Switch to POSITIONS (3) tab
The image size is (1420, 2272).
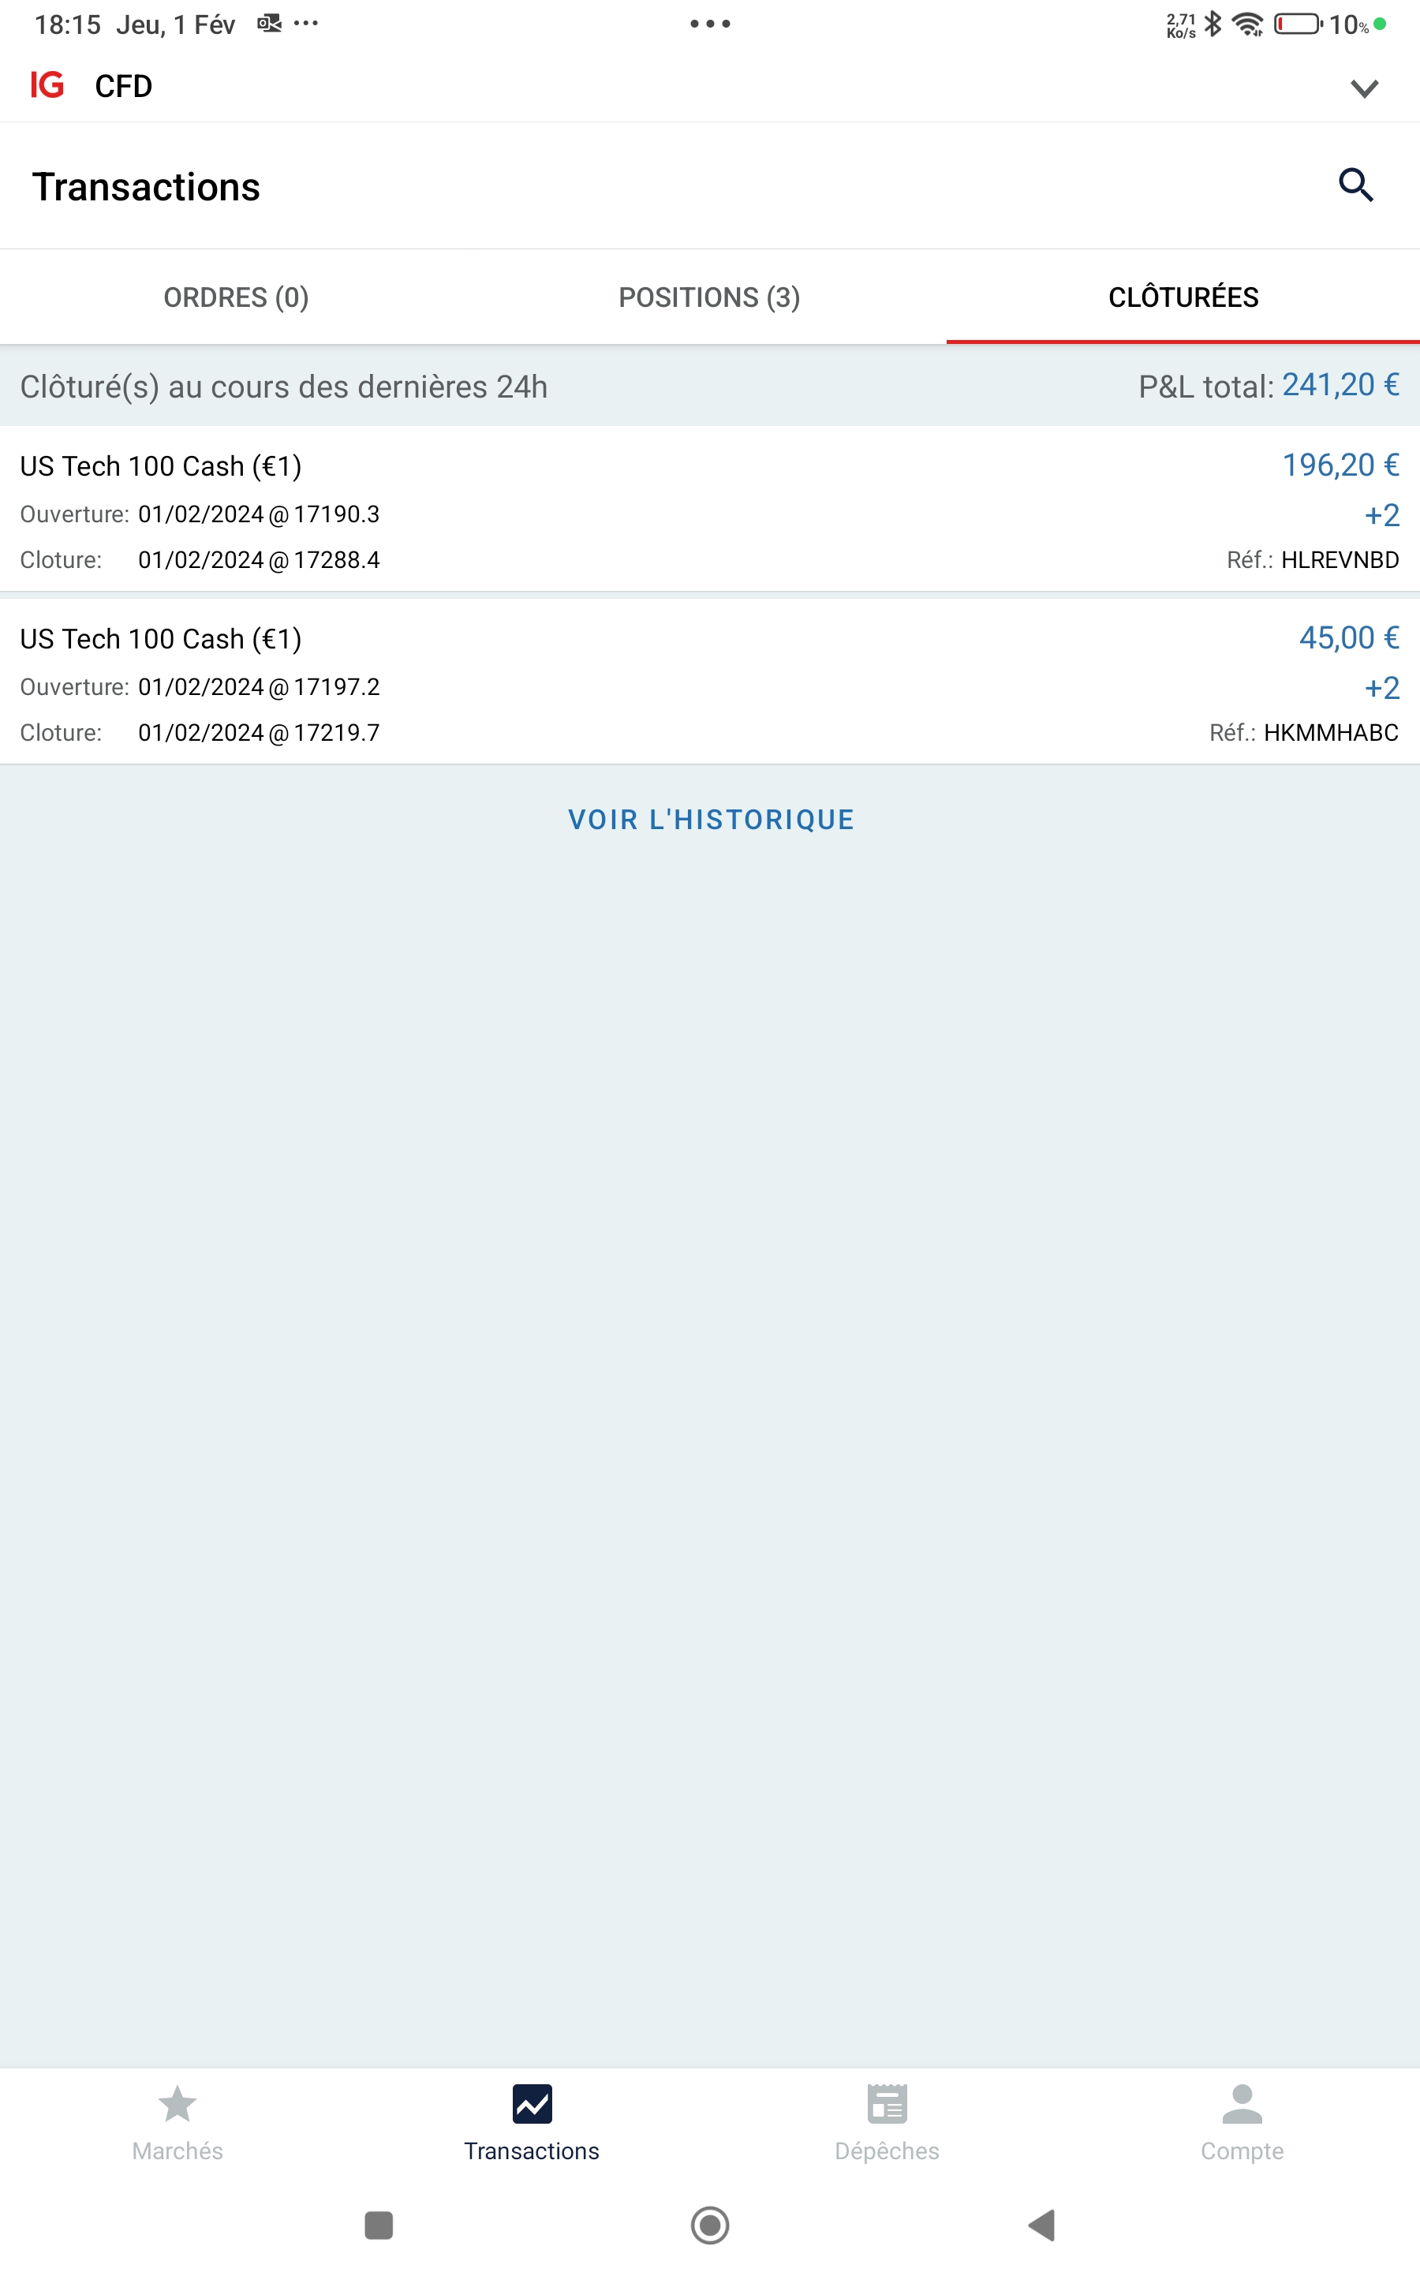(x=709, y=297)
